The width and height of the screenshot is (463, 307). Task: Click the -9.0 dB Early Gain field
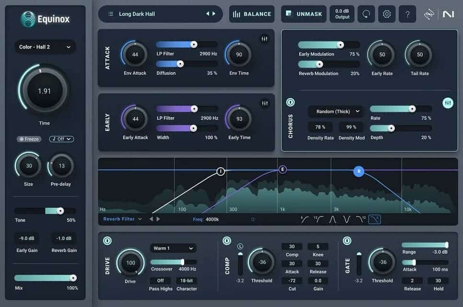coord(26,238)
